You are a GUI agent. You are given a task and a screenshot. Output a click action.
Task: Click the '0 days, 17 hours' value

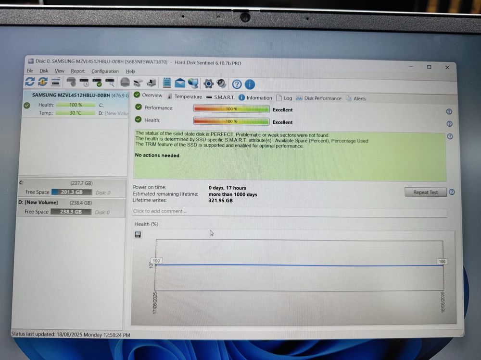(228, 188)
